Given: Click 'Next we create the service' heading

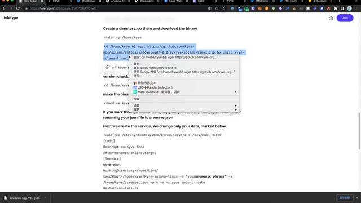Looking at the screenshot, I should tap(165, 126).
